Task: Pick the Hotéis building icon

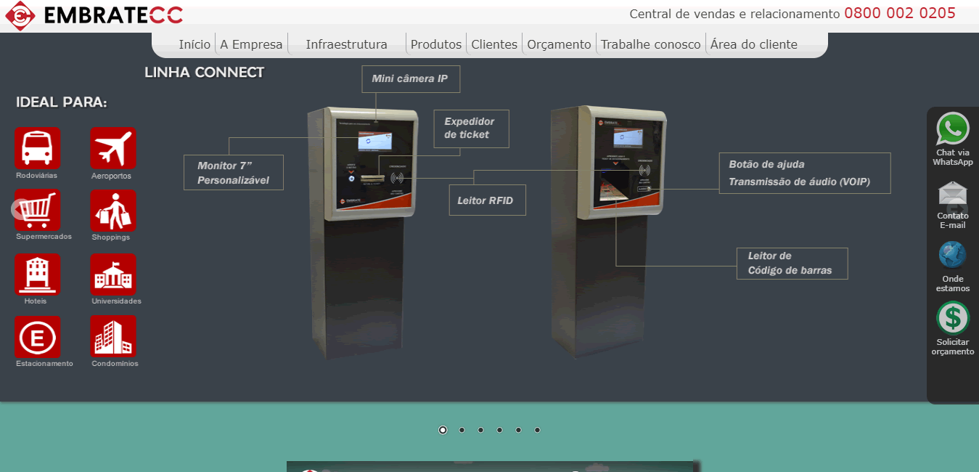Action: pos(37,274)
